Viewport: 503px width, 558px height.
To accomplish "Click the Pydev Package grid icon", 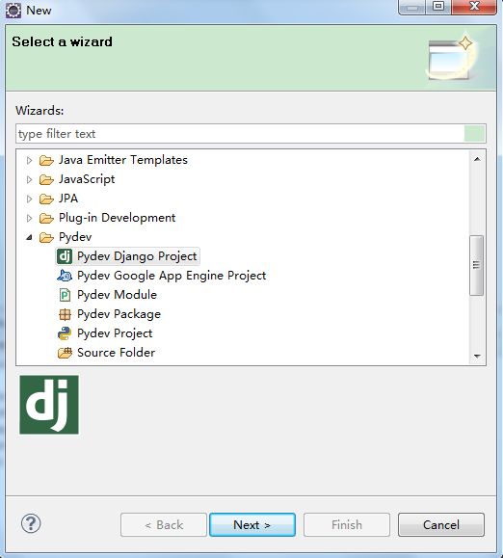I will pos(65,314).
